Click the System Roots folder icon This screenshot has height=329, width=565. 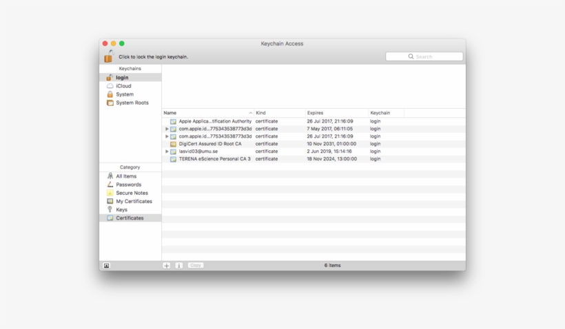110,103
